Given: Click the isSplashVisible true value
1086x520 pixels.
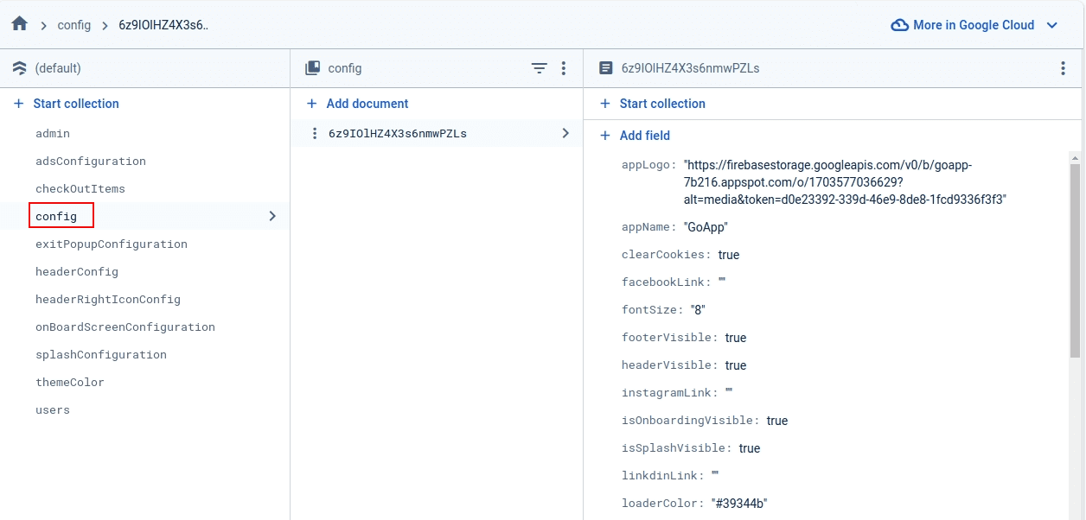Looking at the screenshot, I should click(x=749, y=448).
